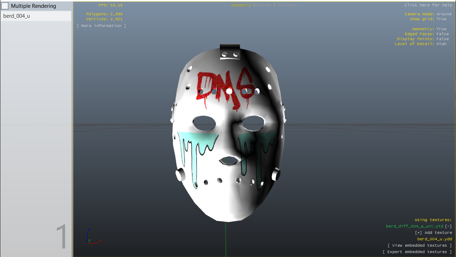Screen dimensions: 456x257
Task: Click [+] Add texture
Action: coord(433,233)
